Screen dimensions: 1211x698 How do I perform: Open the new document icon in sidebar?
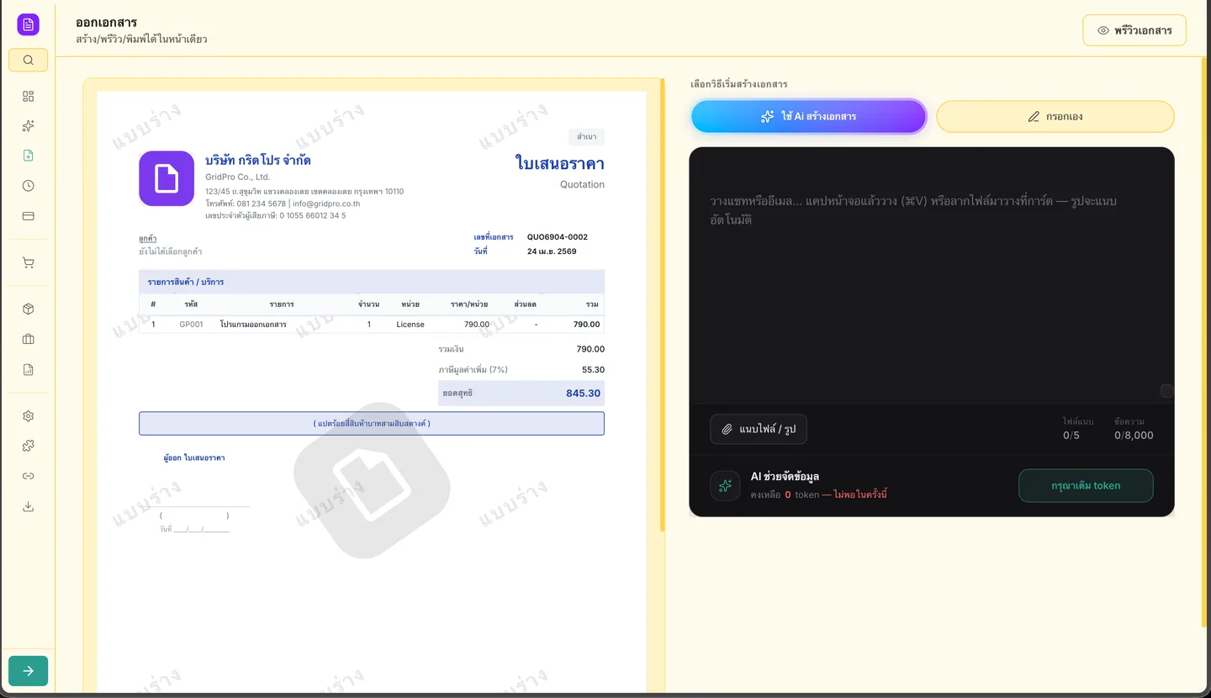28,155
